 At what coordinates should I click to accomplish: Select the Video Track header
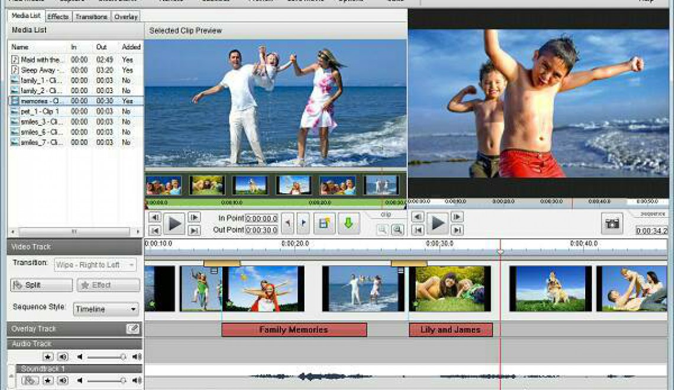click(74, 247)
